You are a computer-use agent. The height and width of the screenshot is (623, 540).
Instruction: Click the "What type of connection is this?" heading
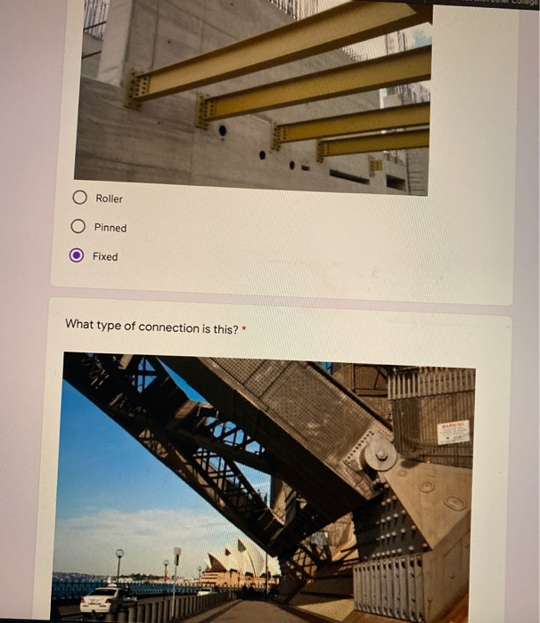coord(151,328)
